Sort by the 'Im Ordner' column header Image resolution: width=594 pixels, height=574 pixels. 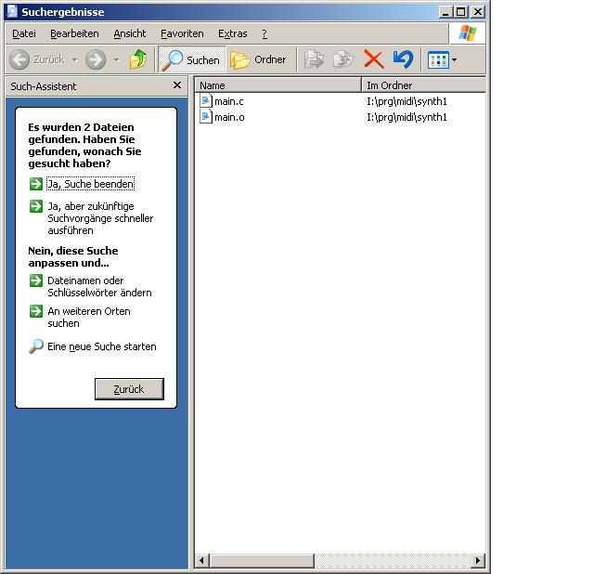coord(423,85)
